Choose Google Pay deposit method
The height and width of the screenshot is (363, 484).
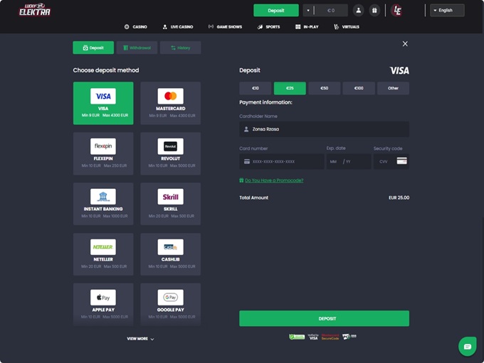170,305
